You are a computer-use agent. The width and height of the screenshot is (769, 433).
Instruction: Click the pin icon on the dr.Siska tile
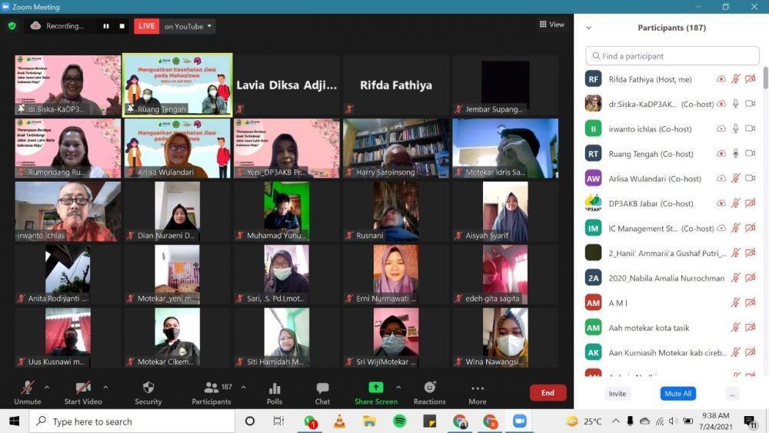click(x=21, y=109)
